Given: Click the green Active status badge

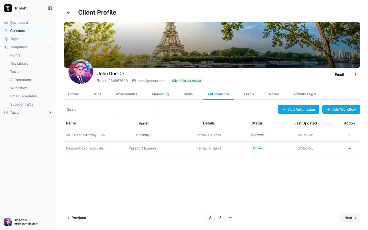Looking at the screenshot, I should click(x=257, y=148).
